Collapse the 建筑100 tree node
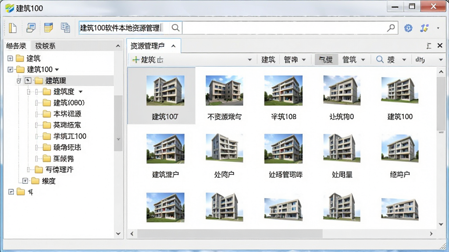 11,70
